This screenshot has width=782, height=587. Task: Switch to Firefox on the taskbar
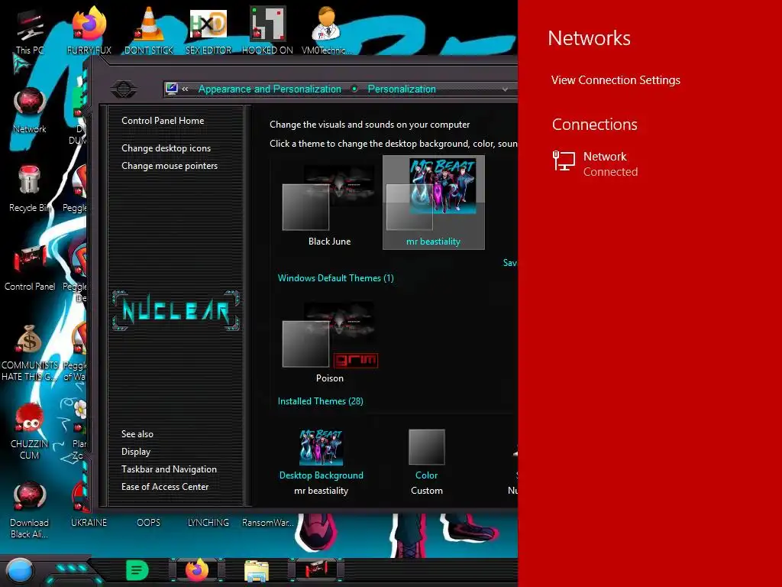click(x=197, y=570)
